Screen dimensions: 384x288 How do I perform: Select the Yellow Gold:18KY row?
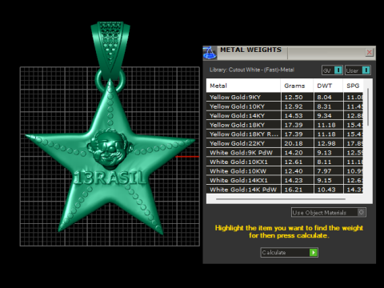click(285, 125)
